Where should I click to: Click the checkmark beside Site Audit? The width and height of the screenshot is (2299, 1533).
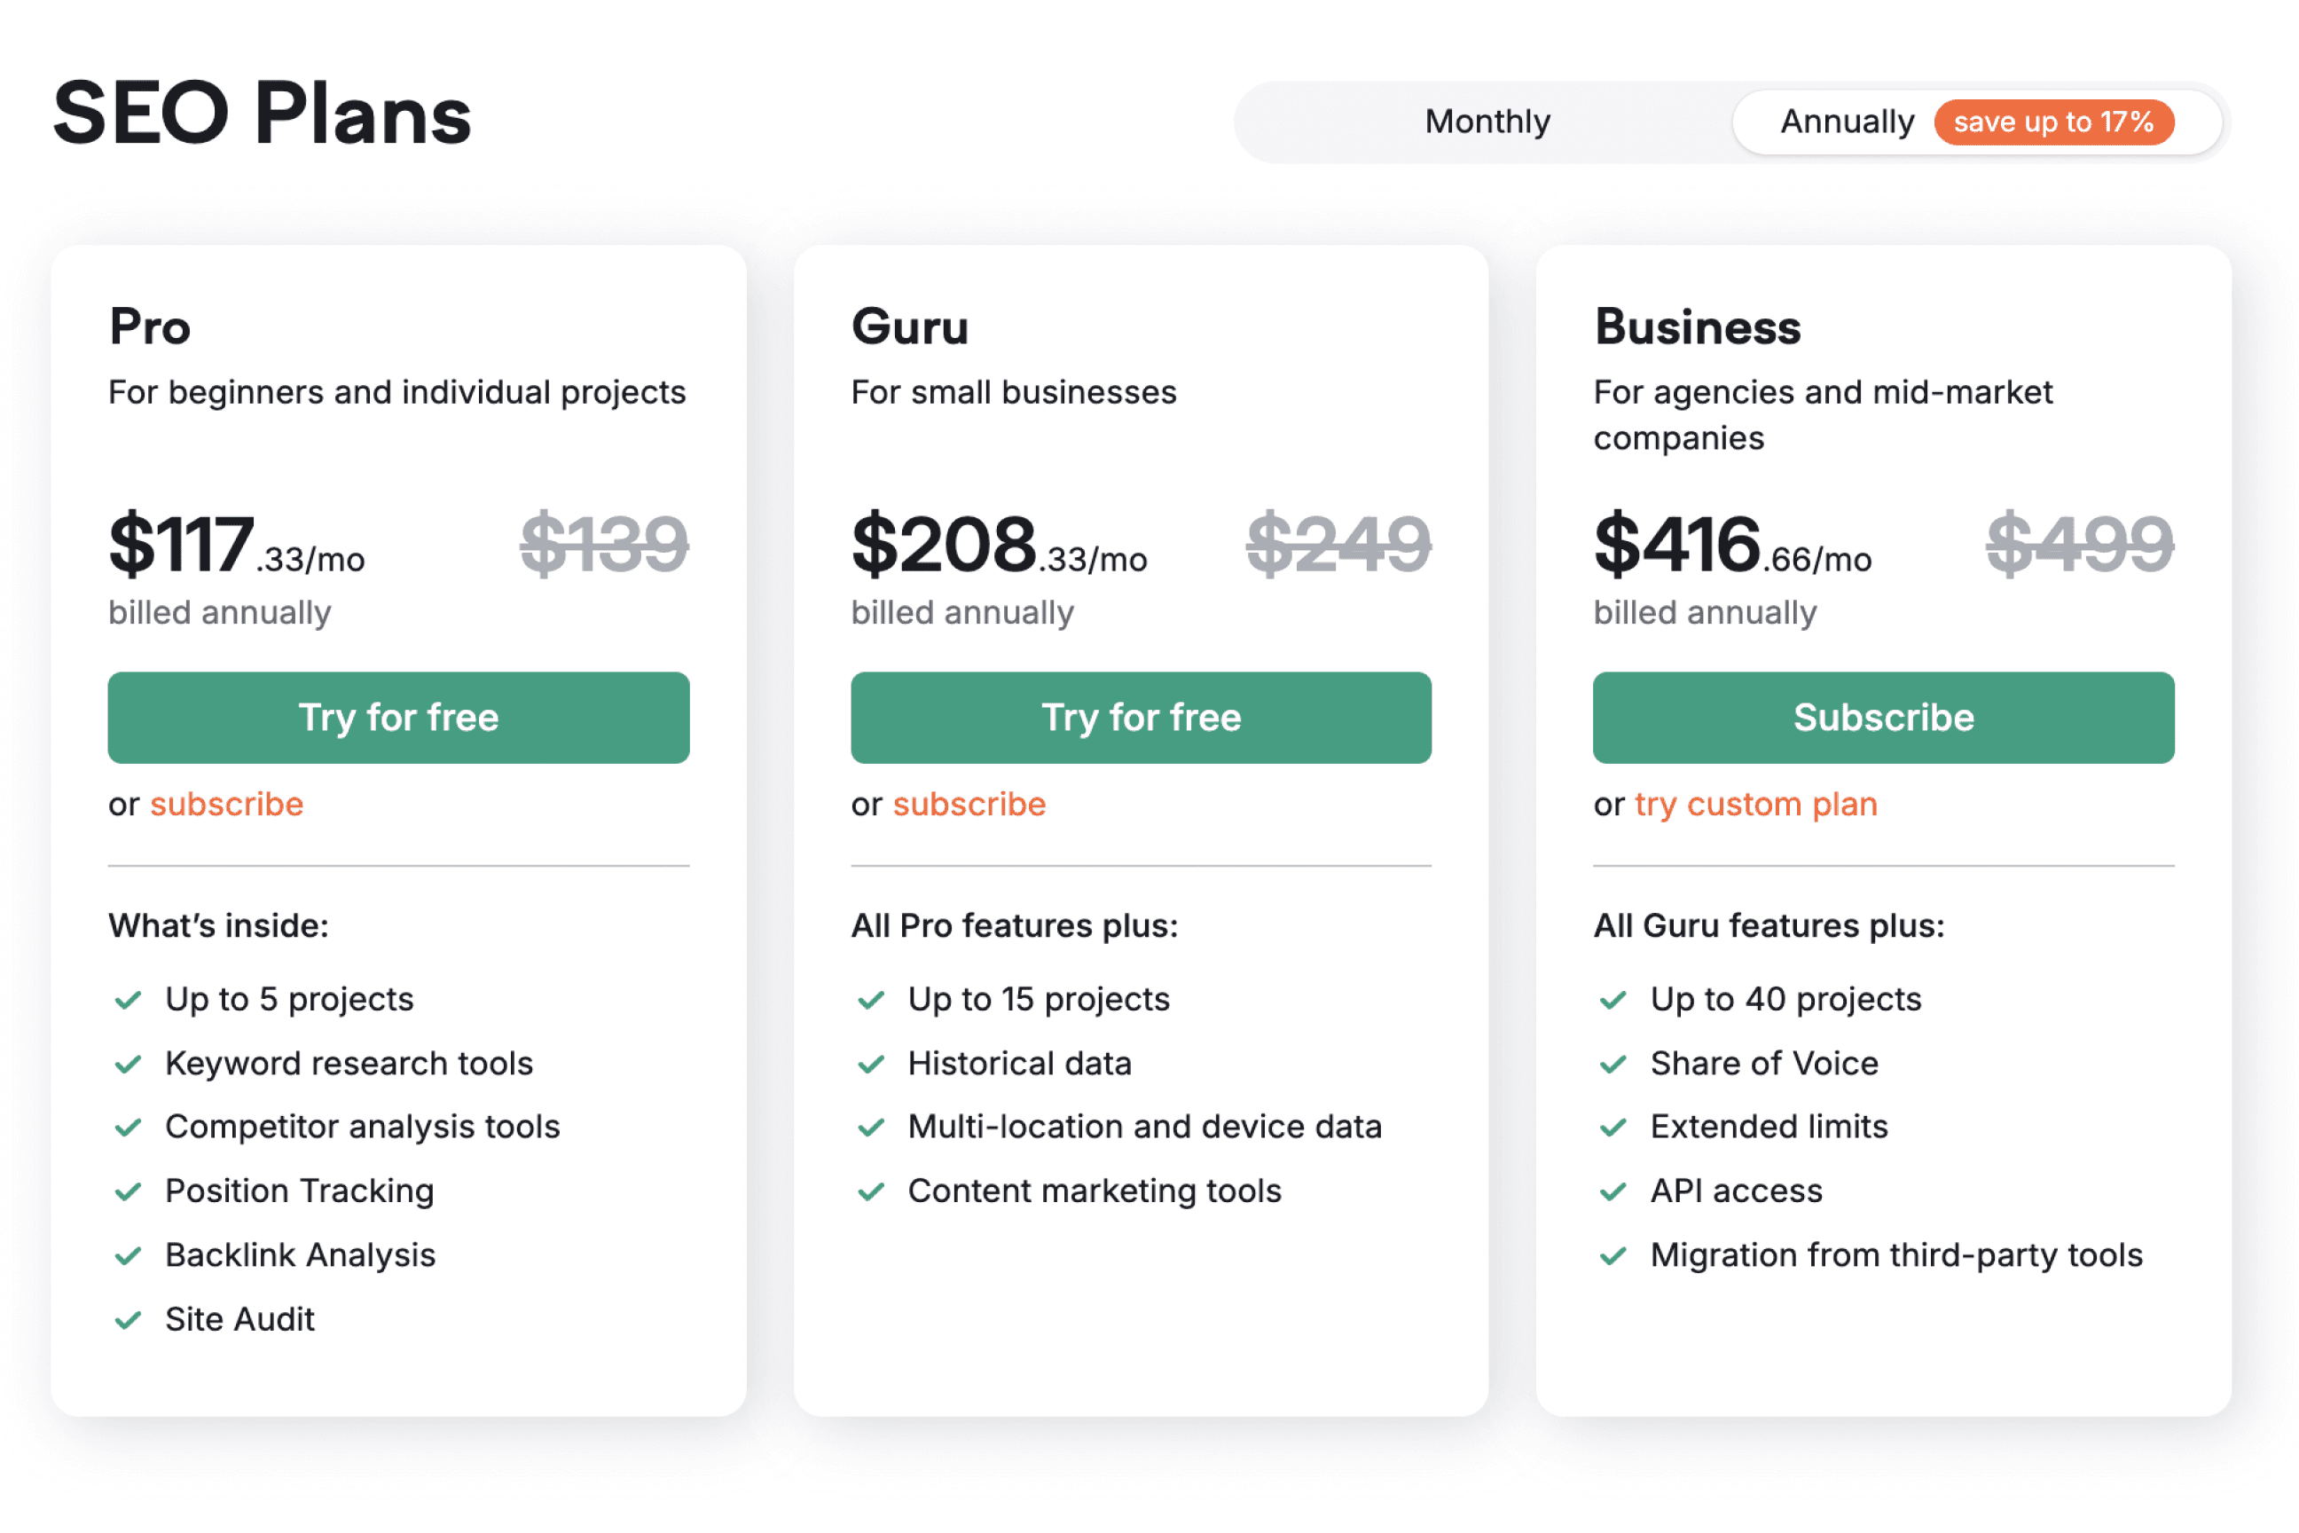tap(128, 1319)
